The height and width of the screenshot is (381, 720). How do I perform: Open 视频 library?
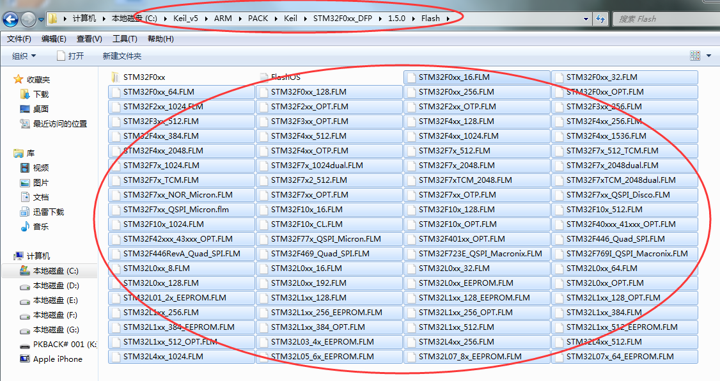(35, 167)
